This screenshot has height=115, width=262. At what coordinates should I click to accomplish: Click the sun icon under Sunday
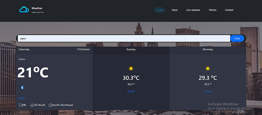click(x=131, y=68)
